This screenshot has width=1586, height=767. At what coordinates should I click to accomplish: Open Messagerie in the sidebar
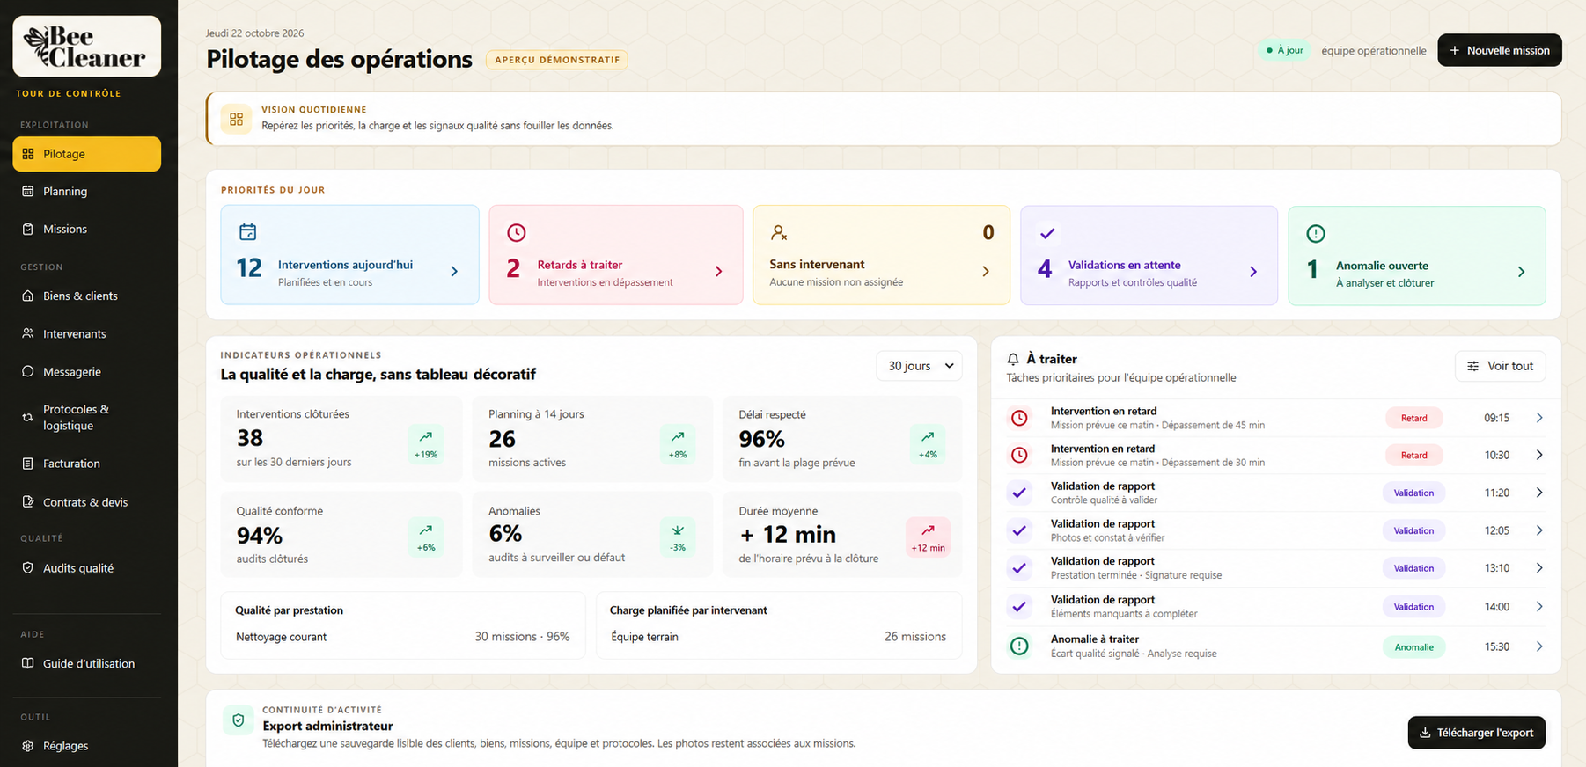click(86, 371)
